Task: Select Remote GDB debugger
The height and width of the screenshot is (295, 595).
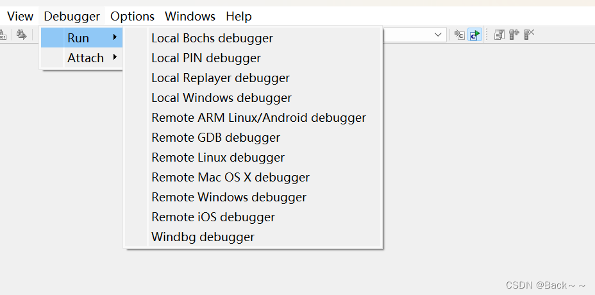Action: 253,137
